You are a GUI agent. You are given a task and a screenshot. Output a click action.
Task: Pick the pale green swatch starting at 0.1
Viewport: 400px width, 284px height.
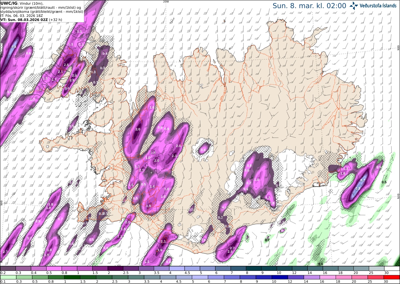click(x=8, y=277)
